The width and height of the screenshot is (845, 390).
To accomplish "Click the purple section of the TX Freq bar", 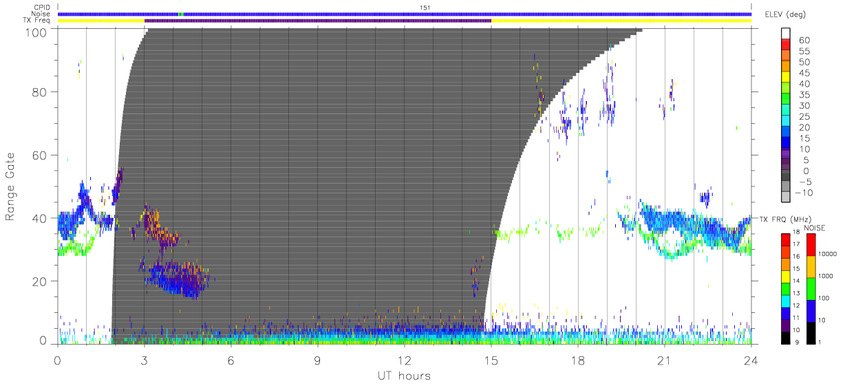I will coord(318,21).
